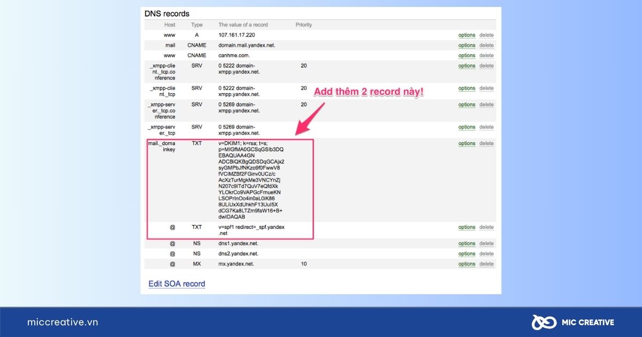The height and width of the screenshot is (337, 642).
Task: Delete the _xmpp-client._tcp.conference SRV record
Action: point(486,66)
